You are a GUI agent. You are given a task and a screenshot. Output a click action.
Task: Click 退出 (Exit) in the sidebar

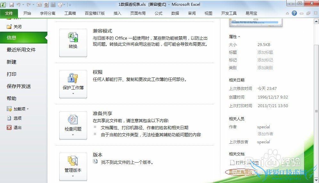pos(14,127)
